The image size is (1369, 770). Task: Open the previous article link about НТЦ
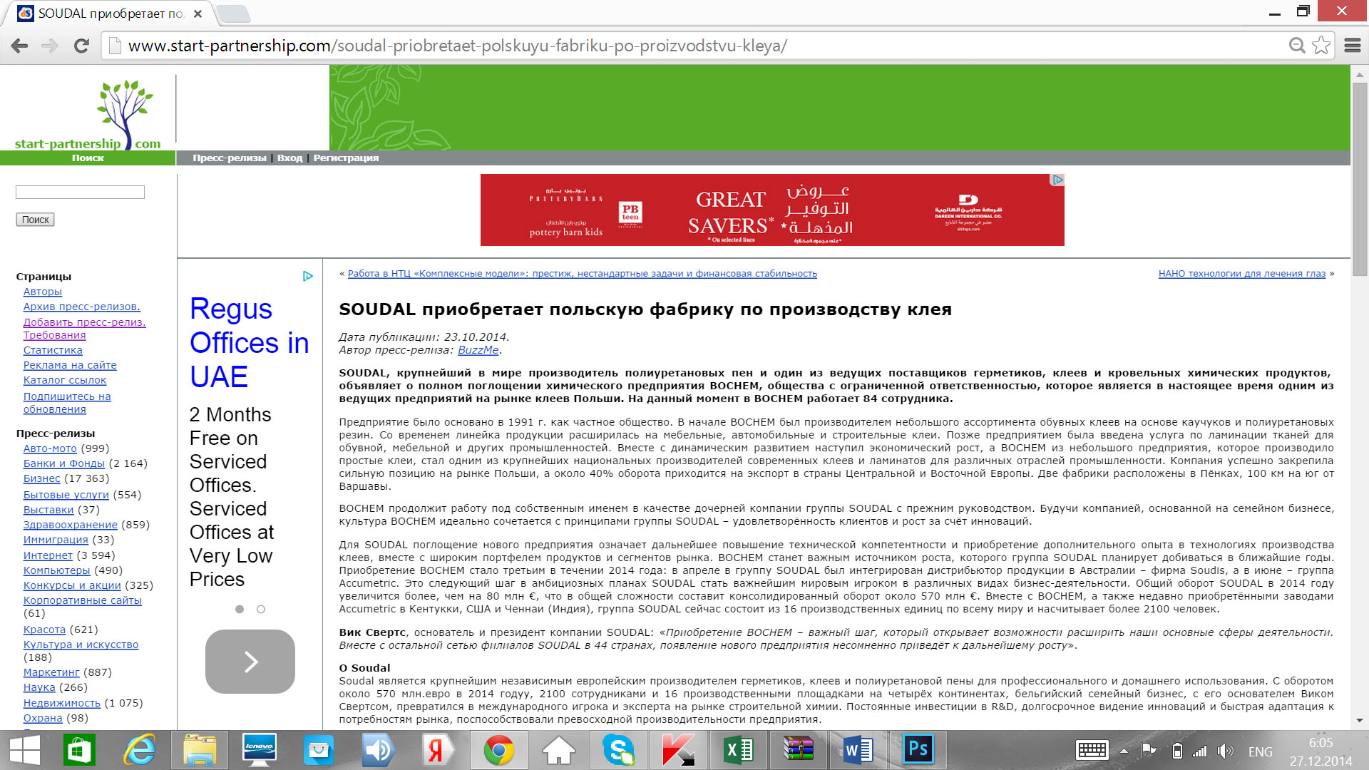click(x=583, y=274)
